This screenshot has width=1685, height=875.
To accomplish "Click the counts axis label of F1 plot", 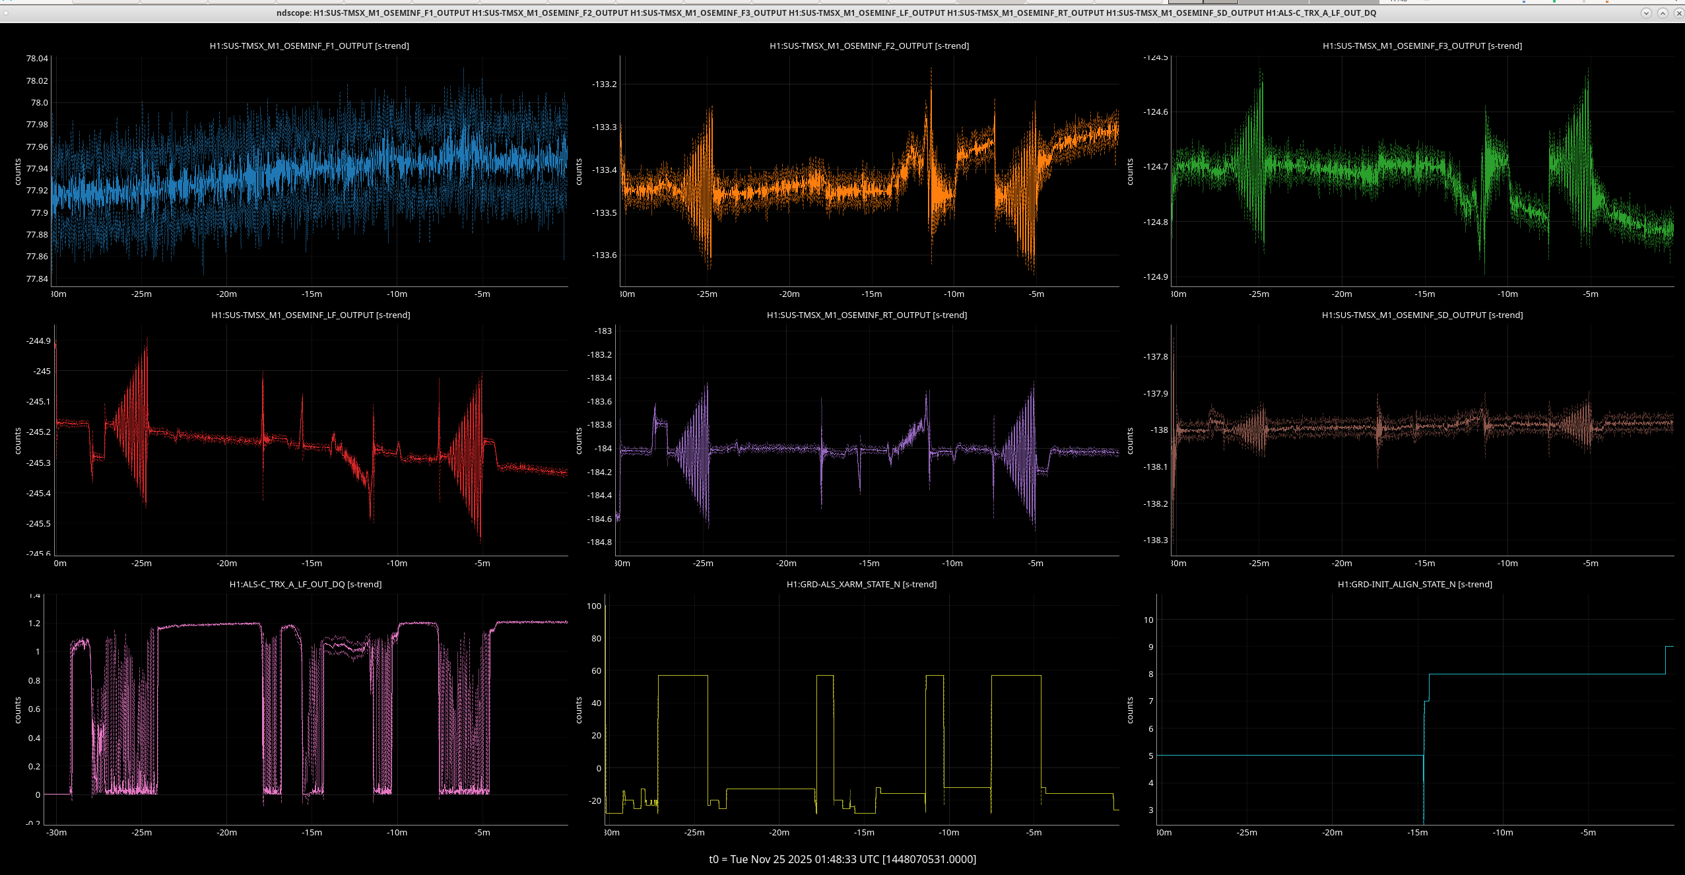I will tap(18, 172).
